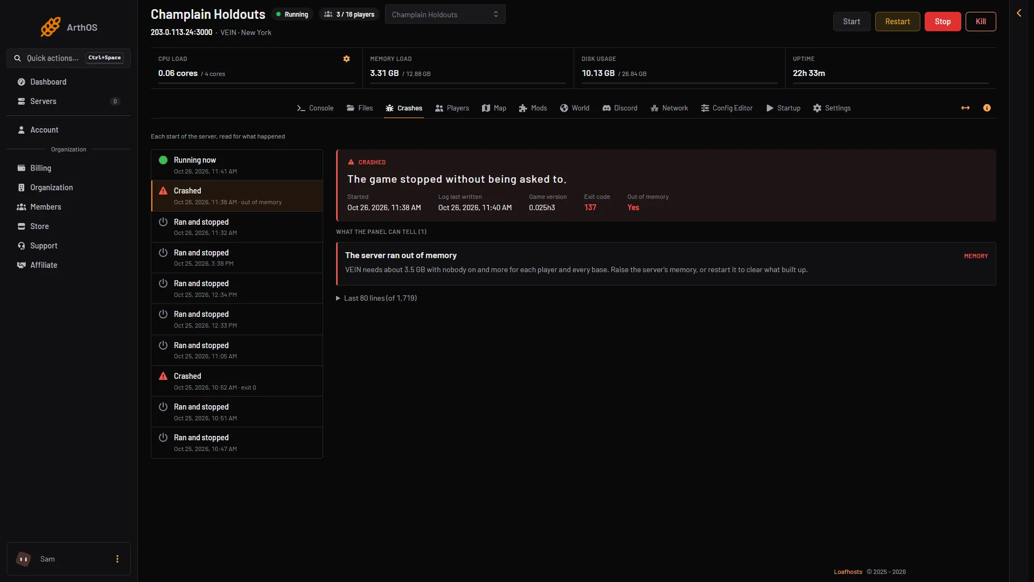1034x582 pixels.
Task: Click the Affiliate handshake icon
Action: pos(22,265)
